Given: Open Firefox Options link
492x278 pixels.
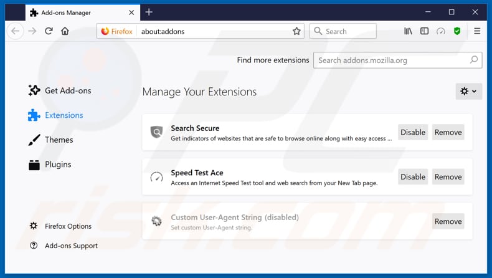Looking at the screenshot, I should tap(60, 226).
